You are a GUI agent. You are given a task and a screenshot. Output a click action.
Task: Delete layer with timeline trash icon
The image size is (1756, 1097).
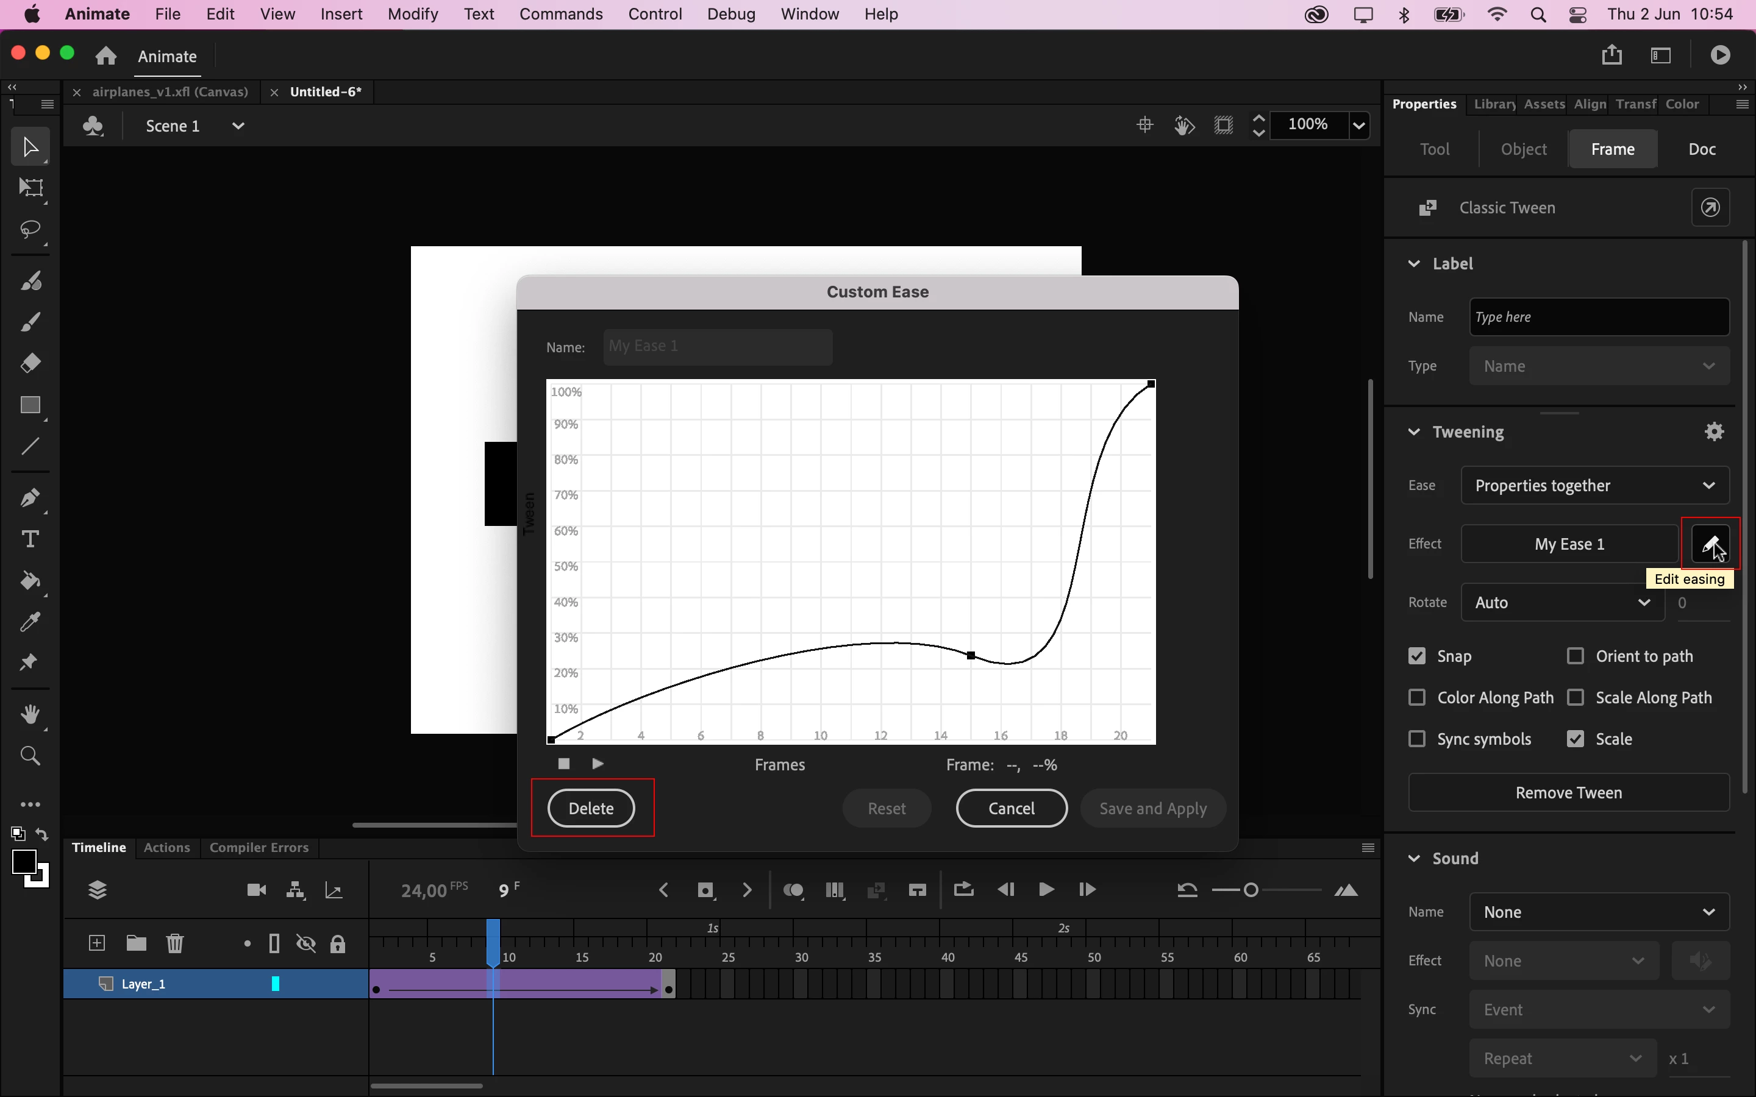pyautogui.click(x=175, y=943)
